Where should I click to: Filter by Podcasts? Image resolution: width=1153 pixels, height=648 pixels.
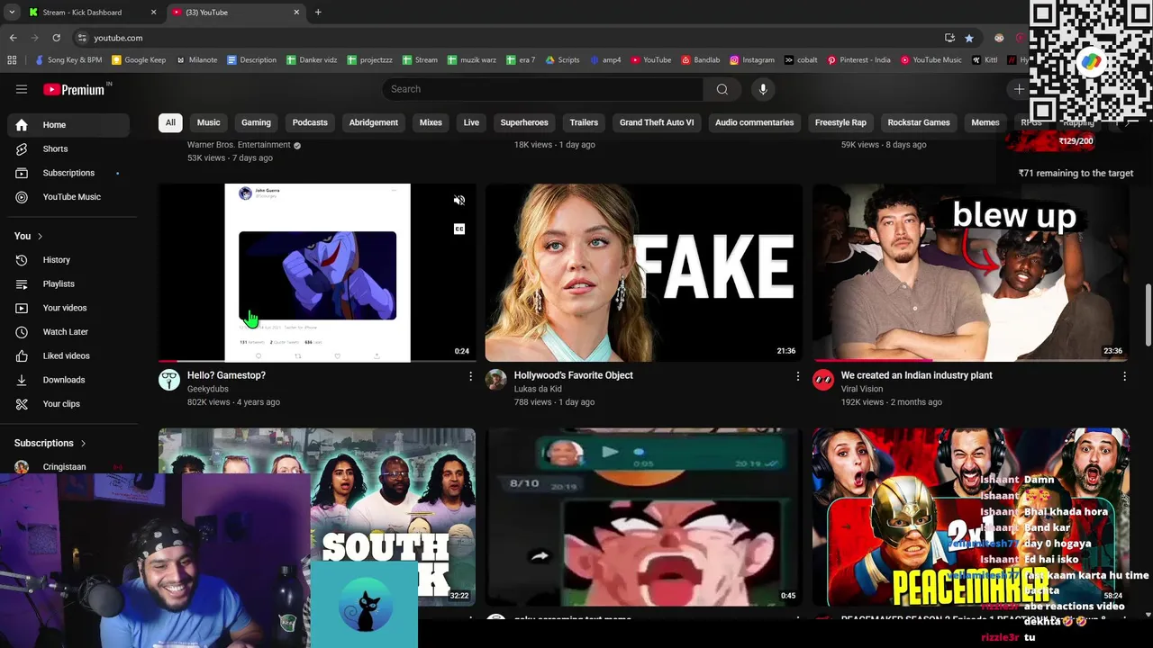click(x=310, y=122)
